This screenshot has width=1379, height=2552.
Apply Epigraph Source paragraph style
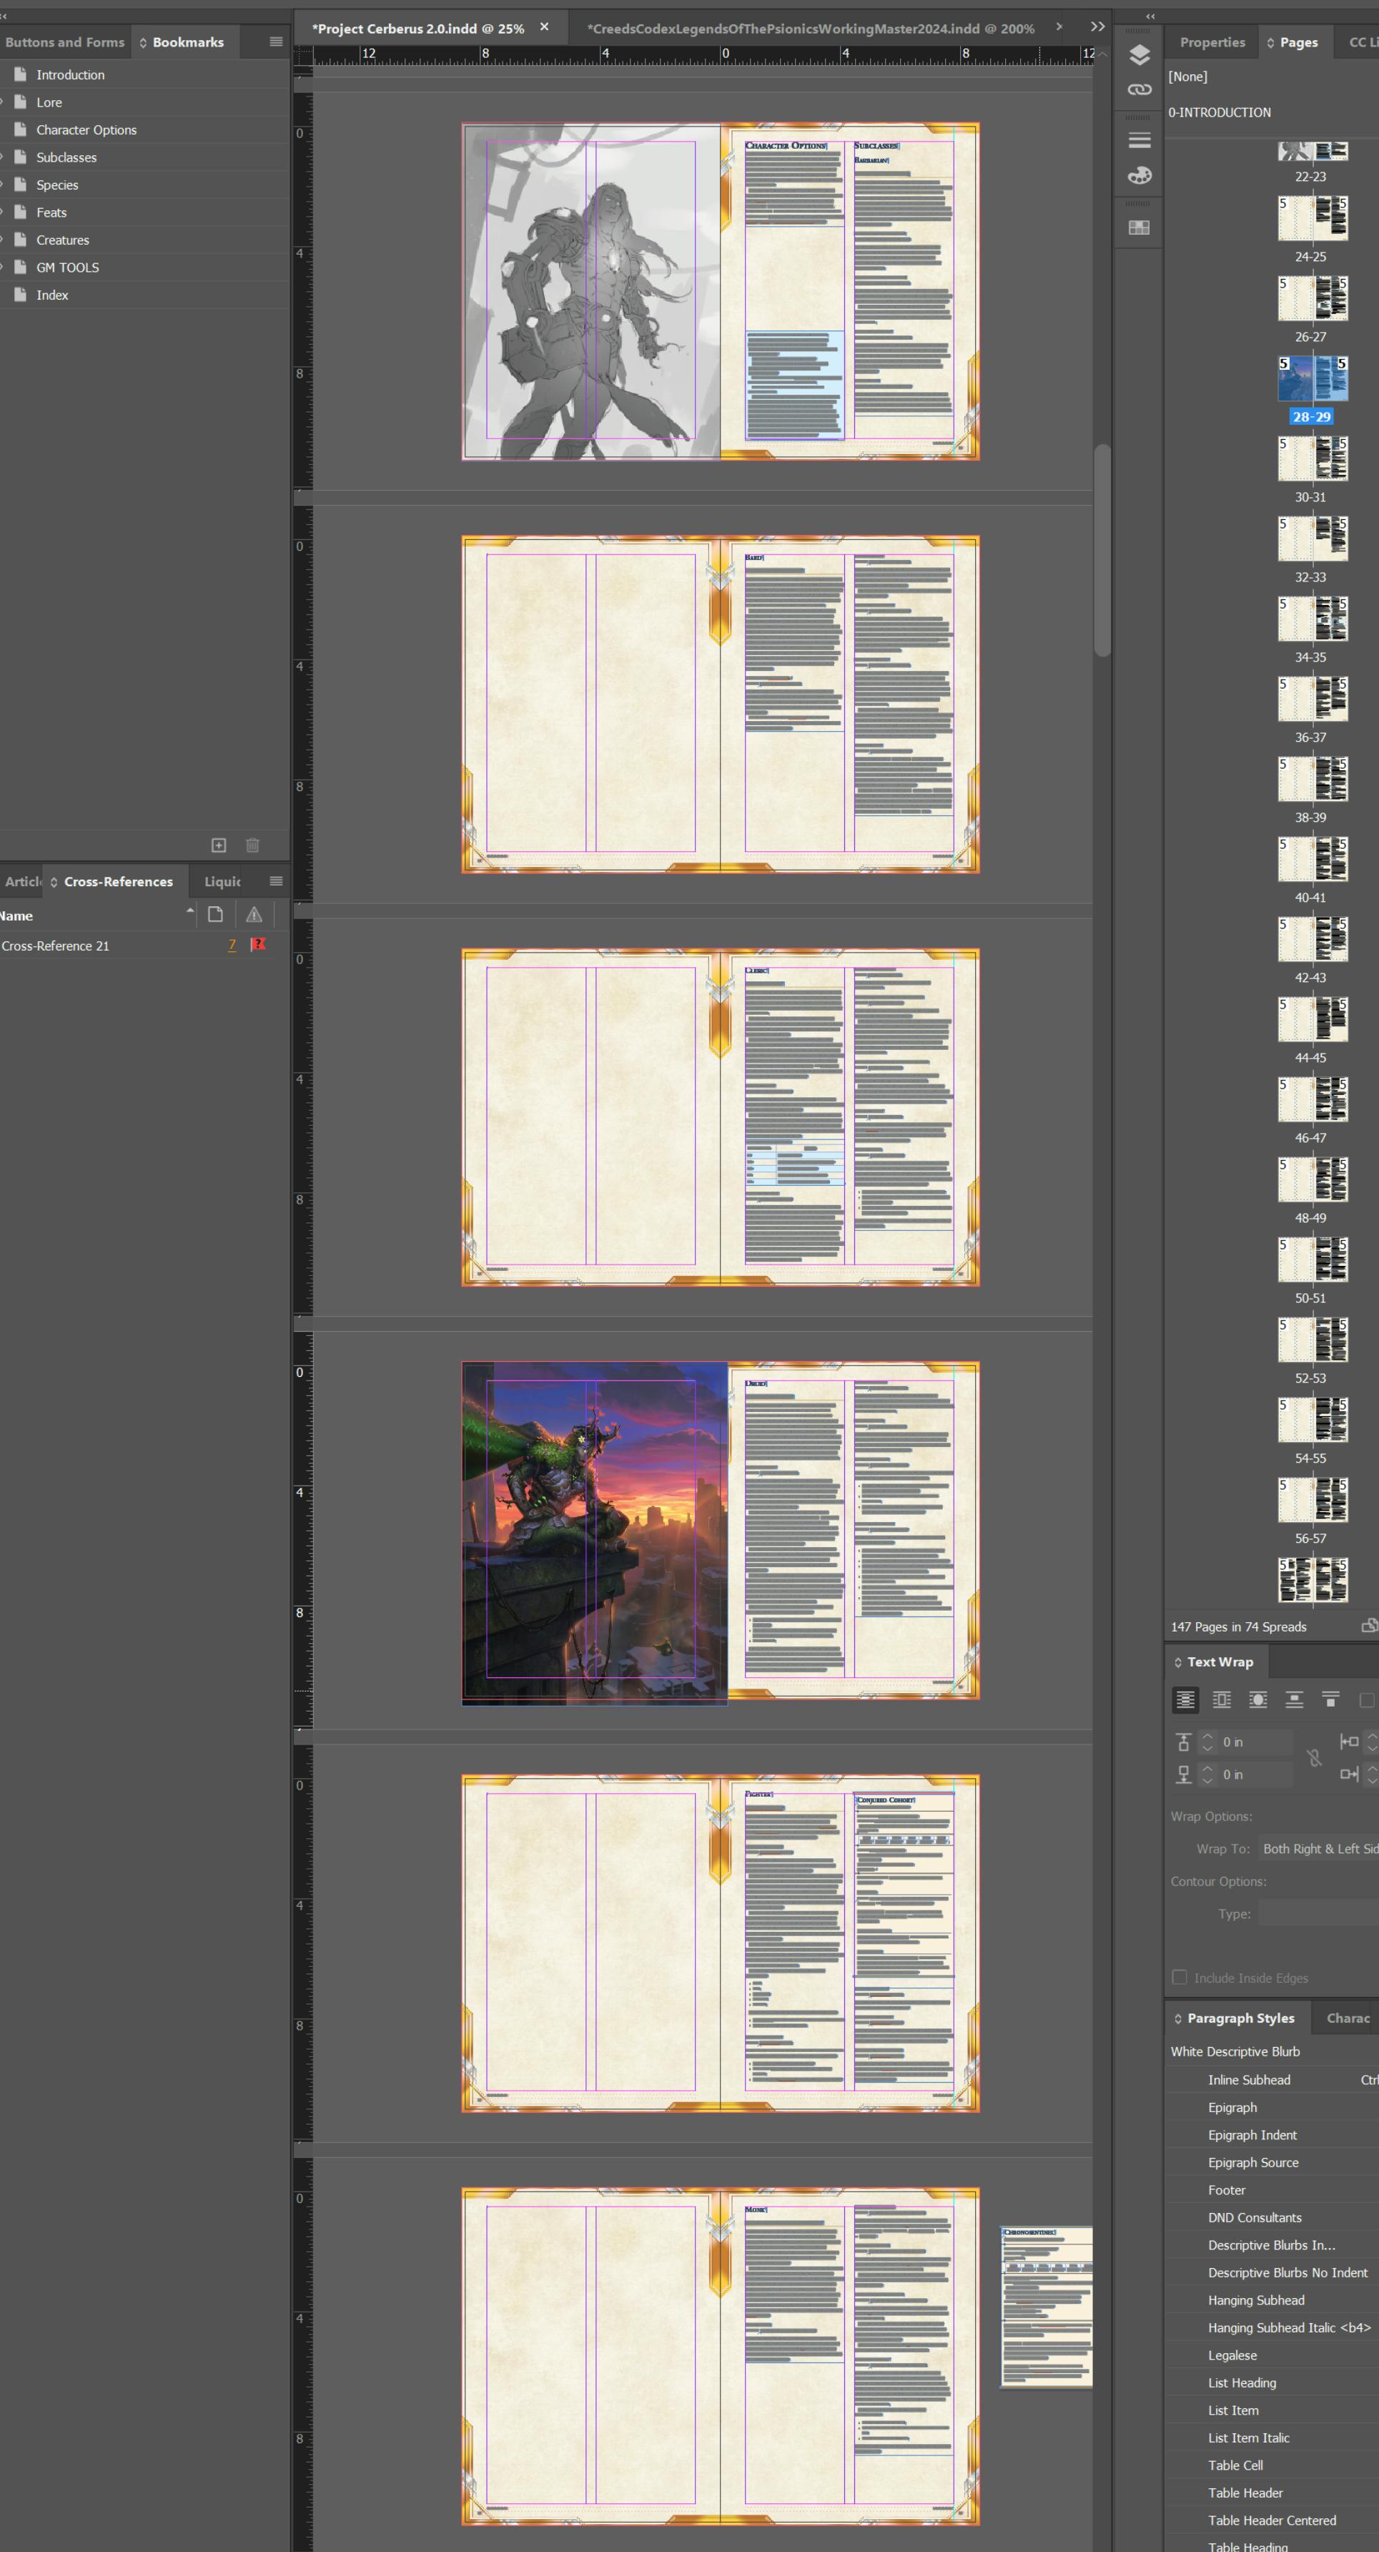[x=1252, y=2163]
